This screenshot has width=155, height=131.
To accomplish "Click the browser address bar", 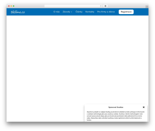I will (73, 6).
